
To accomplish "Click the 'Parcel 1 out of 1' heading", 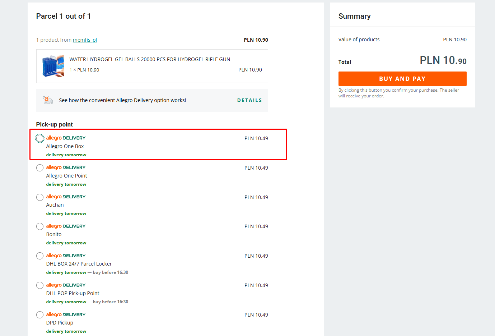I will click(x=64, y=16).
